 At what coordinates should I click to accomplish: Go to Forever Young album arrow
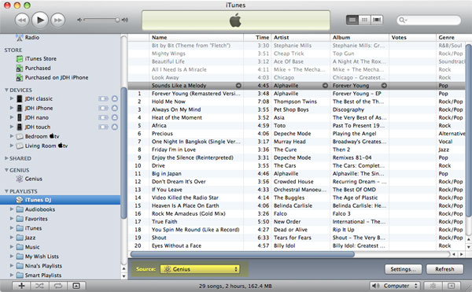(x=384, y=86)
